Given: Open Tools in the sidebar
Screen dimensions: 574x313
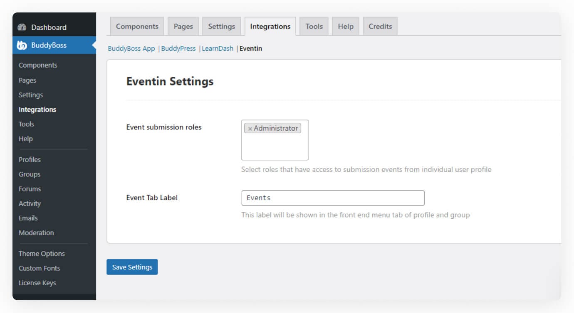Looking at the screenshot, I should [26, 124].
